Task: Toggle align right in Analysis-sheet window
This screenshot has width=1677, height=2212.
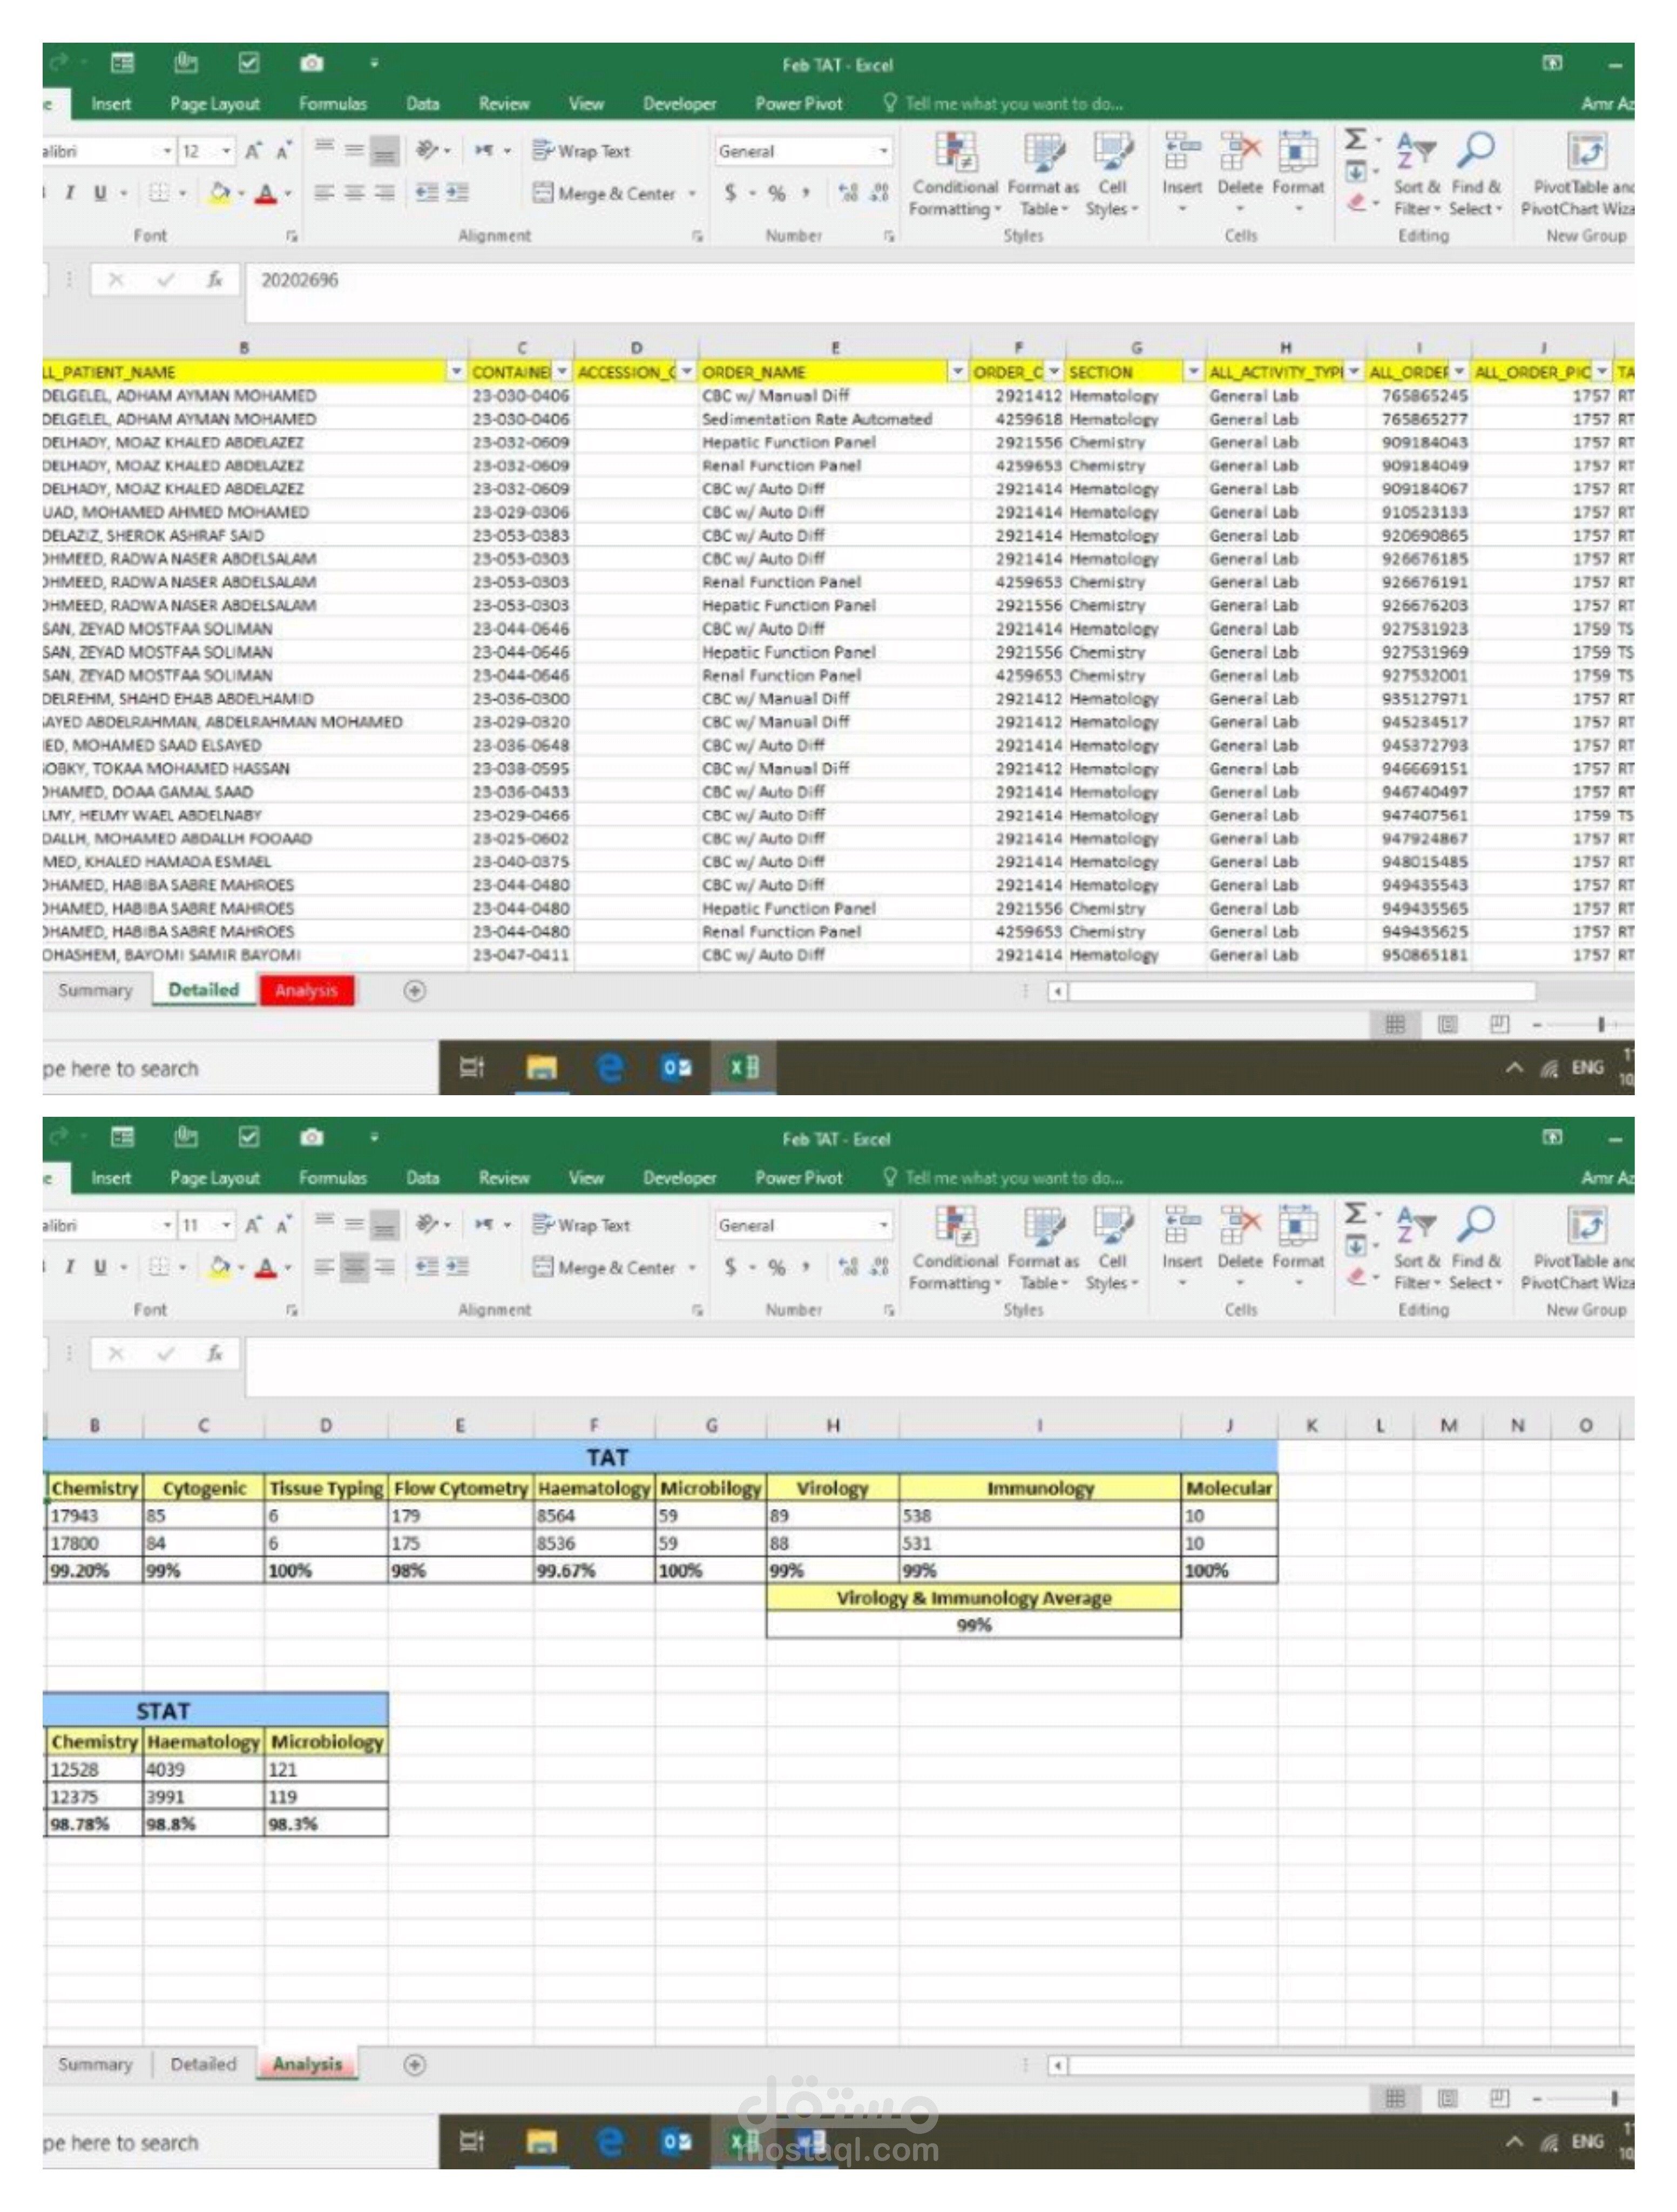Action: click(384, 1267)
